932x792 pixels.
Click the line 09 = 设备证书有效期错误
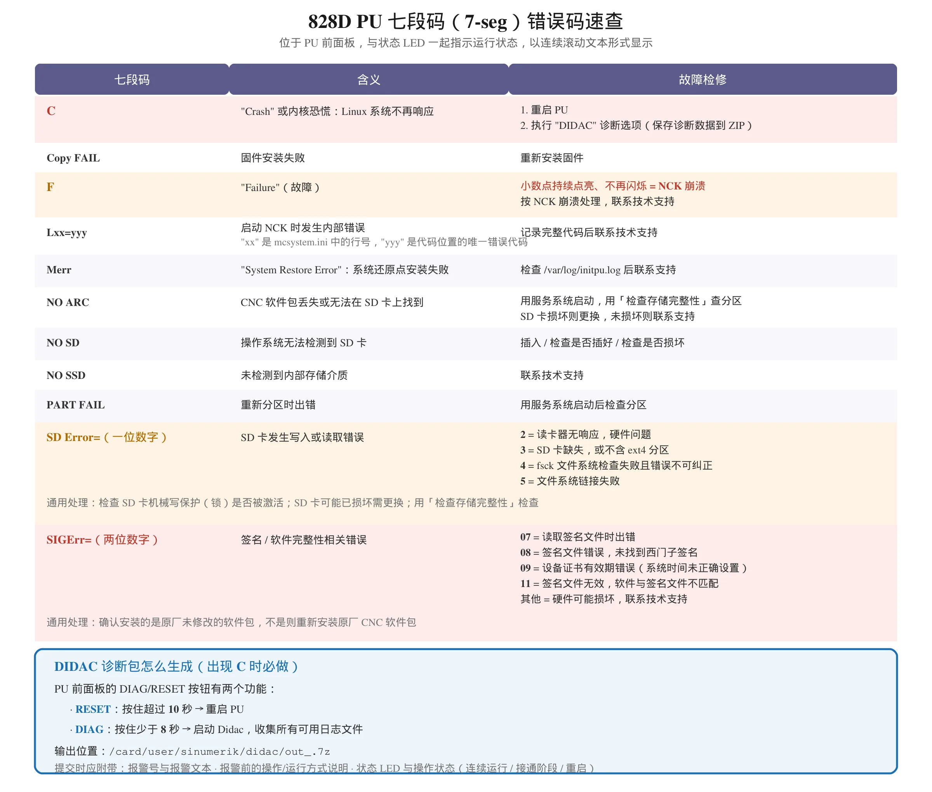[634, 568]
